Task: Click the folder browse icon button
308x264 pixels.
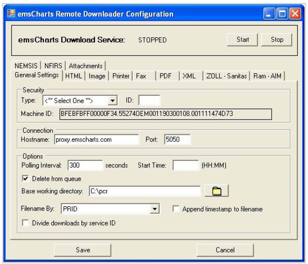Action: coord(216,191)
